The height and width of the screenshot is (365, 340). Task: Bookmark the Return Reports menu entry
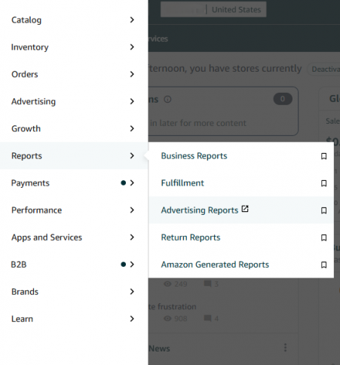[323, 238]
